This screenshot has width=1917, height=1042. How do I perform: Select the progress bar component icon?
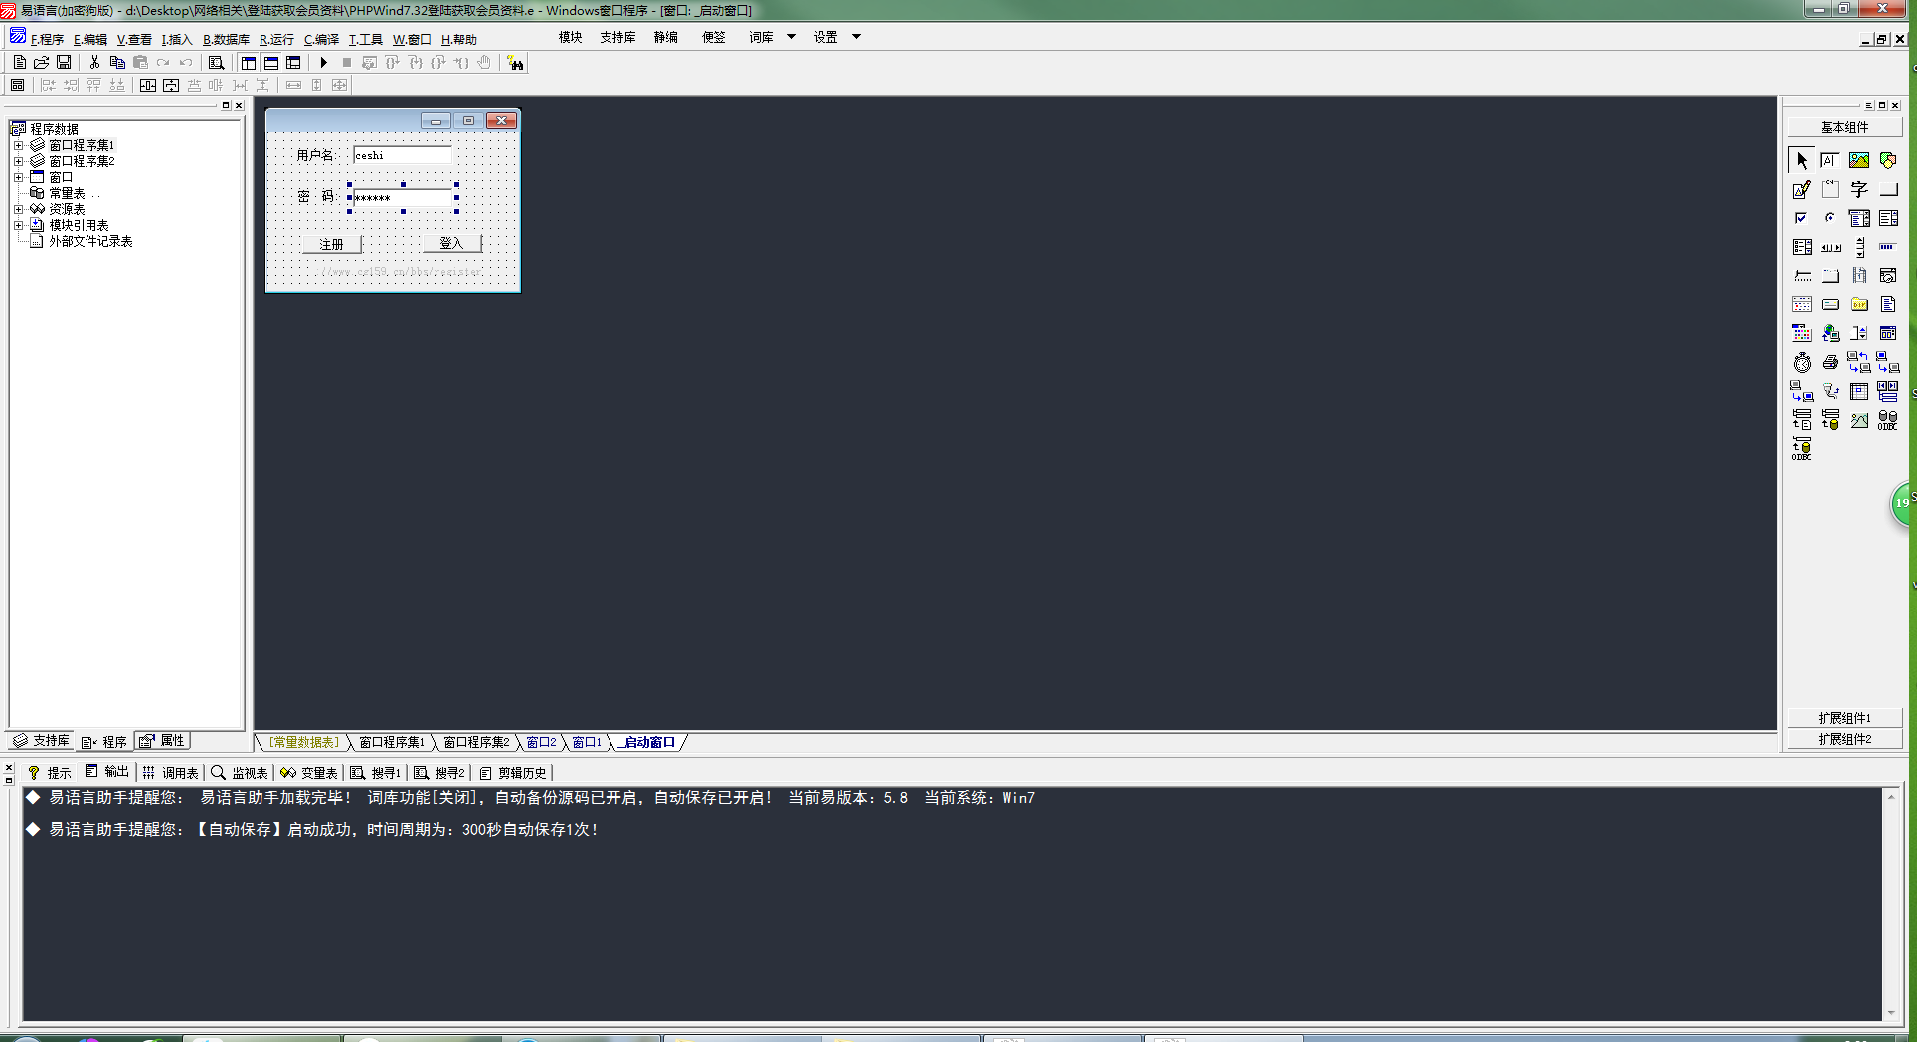pos(1887,247)
